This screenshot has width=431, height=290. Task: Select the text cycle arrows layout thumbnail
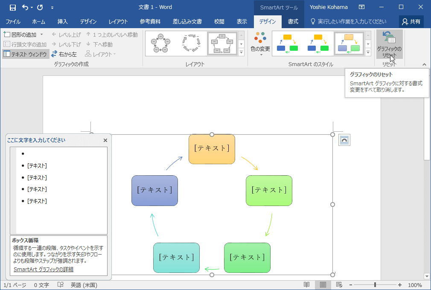coord(191,43)
